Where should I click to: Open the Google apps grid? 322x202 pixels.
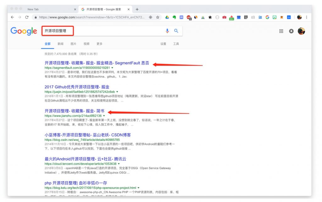tap(281, 31)
